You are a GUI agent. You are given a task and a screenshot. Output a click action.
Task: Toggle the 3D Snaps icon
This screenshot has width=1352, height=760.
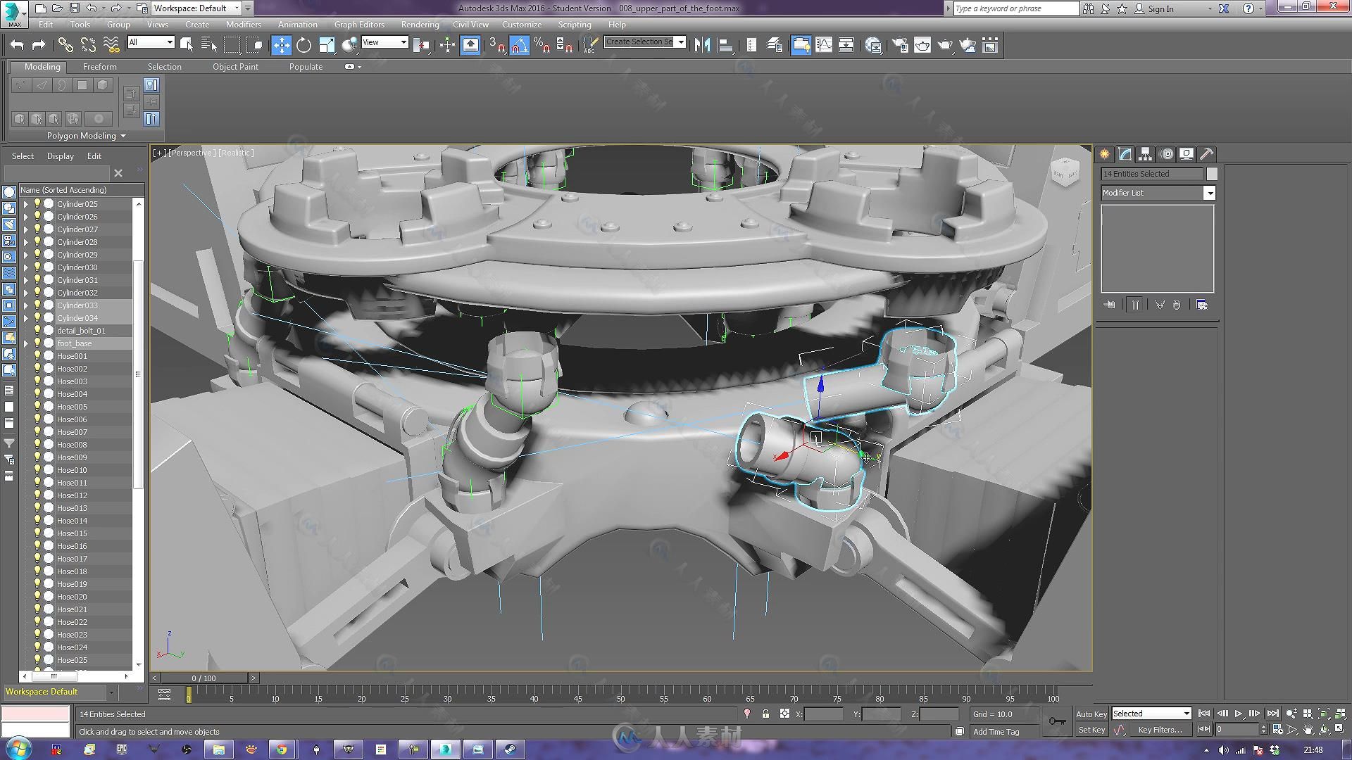(496, 45)
